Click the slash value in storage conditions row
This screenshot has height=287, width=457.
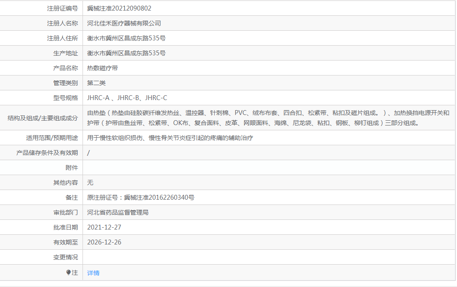(x=89, y=153)
